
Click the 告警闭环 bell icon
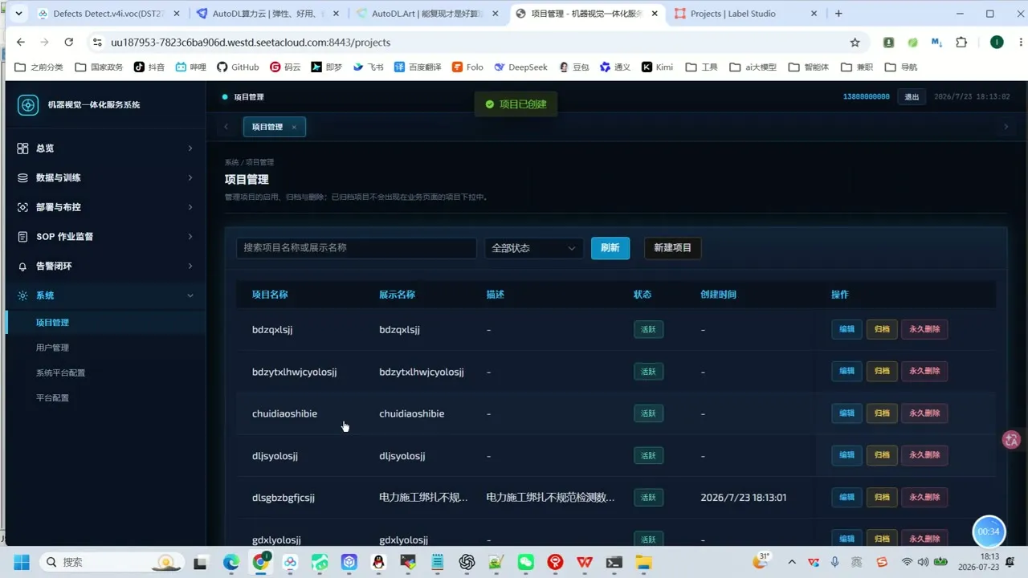click(x=22, y=266)
